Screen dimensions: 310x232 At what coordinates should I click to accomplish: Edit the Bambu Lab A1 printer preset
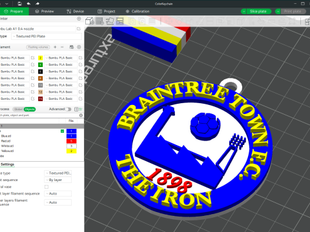(79, 29)
